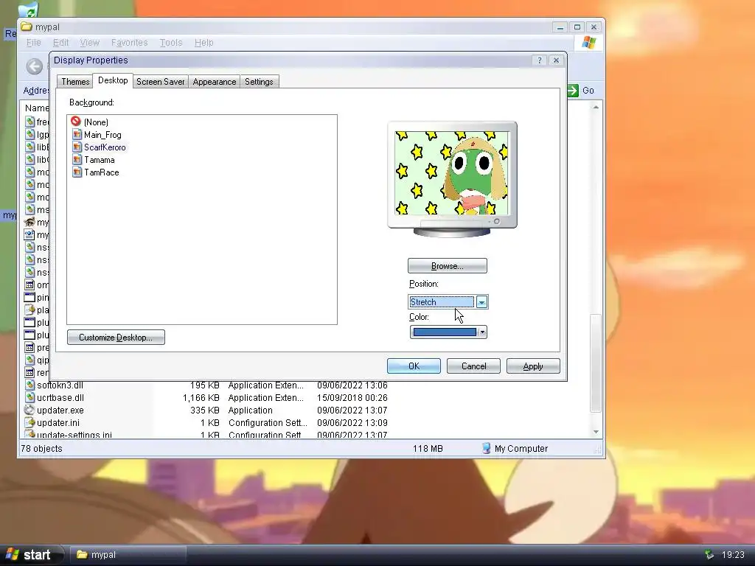Click the system tray network icon

709,555
